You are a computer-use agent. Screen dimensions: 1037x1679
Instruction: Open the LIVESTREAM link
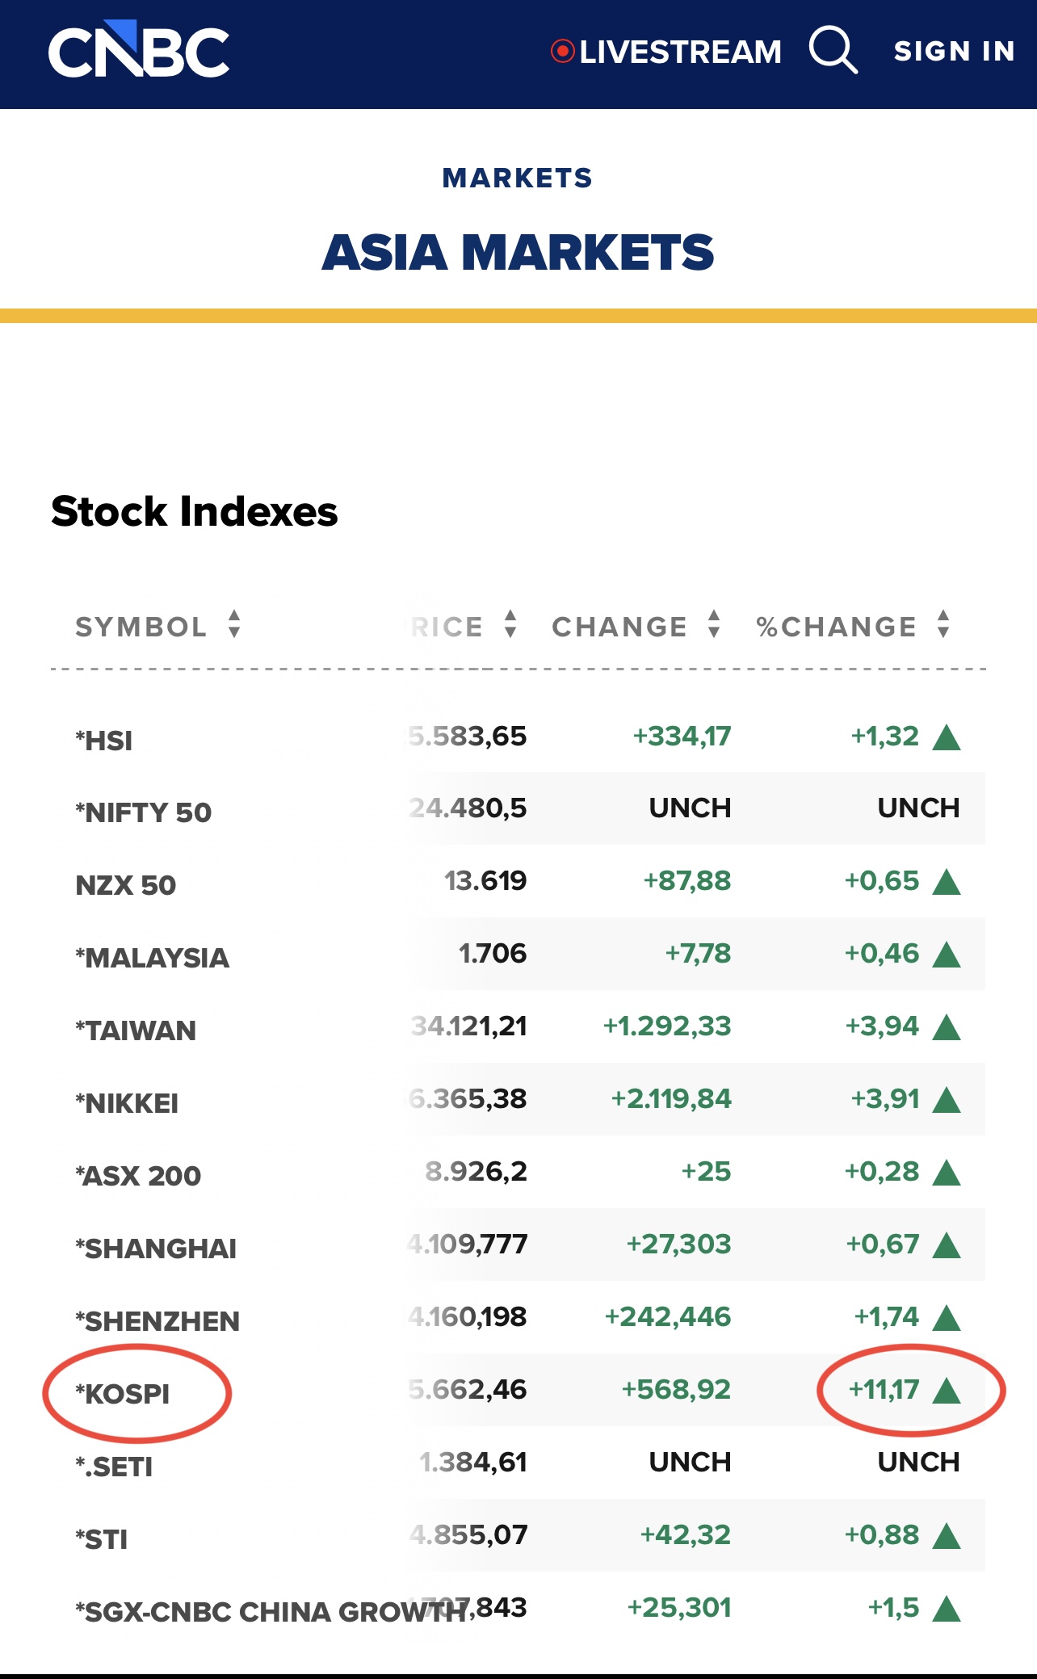click(680, 52)
